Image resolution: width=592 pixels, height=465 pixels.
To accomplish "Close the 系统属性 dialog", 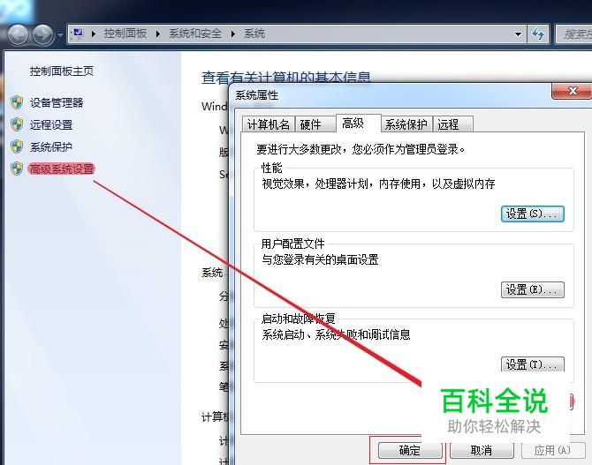I will coord(573,91).
